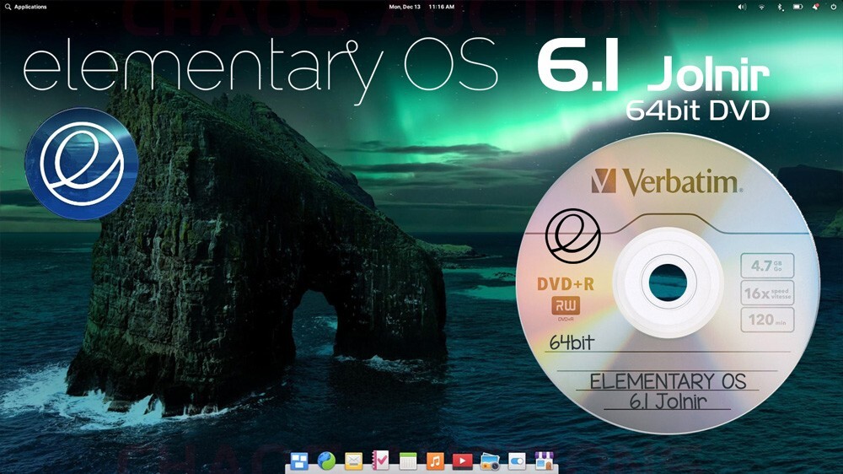The width and height of the screenshot is (843, 474).
Task: Open the Bluetooth indicator
Action: pyautogui.click(x=780, y=7)
